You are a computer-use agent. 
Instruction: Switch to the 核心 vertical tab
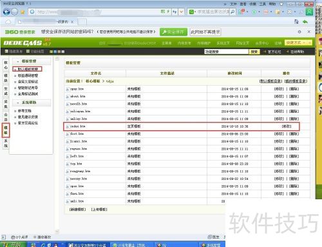(x=6, y=65)
